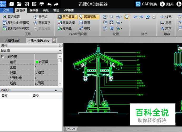
Task: Toggle 线宽 line width display
Action: pos(166,17)
